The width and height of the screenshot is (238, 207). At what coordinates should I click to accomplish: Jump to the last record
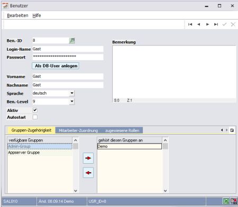point(216,24)
